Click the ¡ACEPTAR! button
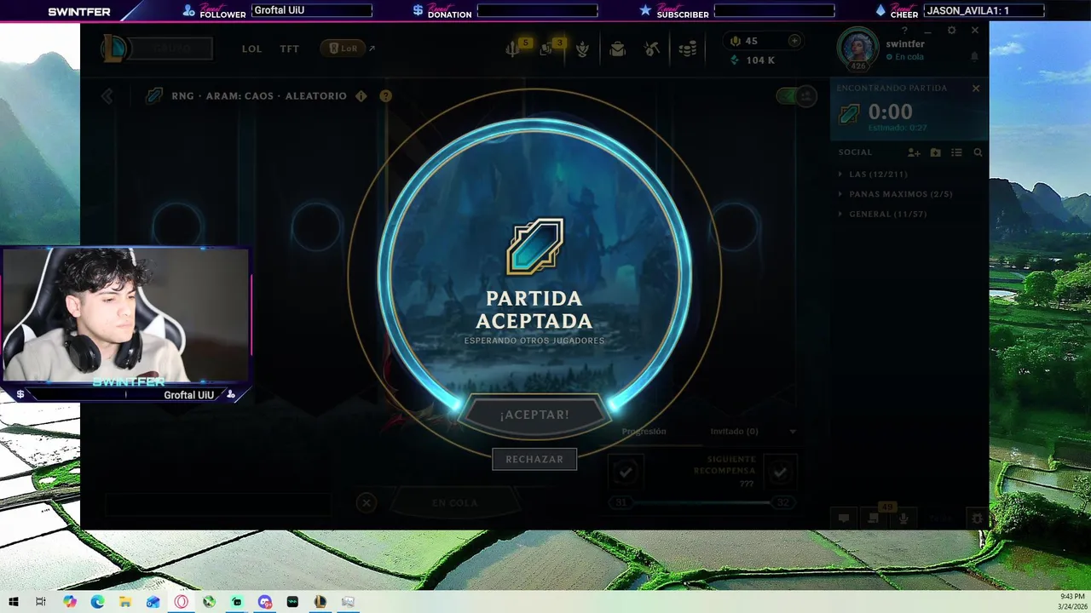Viewport: 1091px width, 613px height. click(534, 415)
